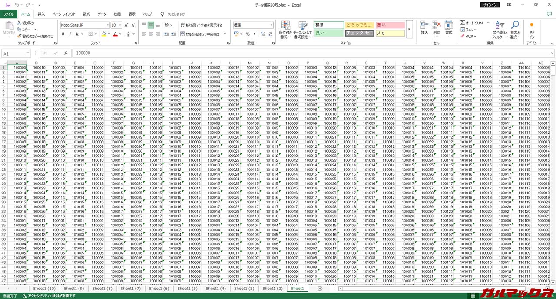Open the 数式 (Formulas) ribbon tab
The height and width of the screenshot is (299, 556).
[86, 14]
